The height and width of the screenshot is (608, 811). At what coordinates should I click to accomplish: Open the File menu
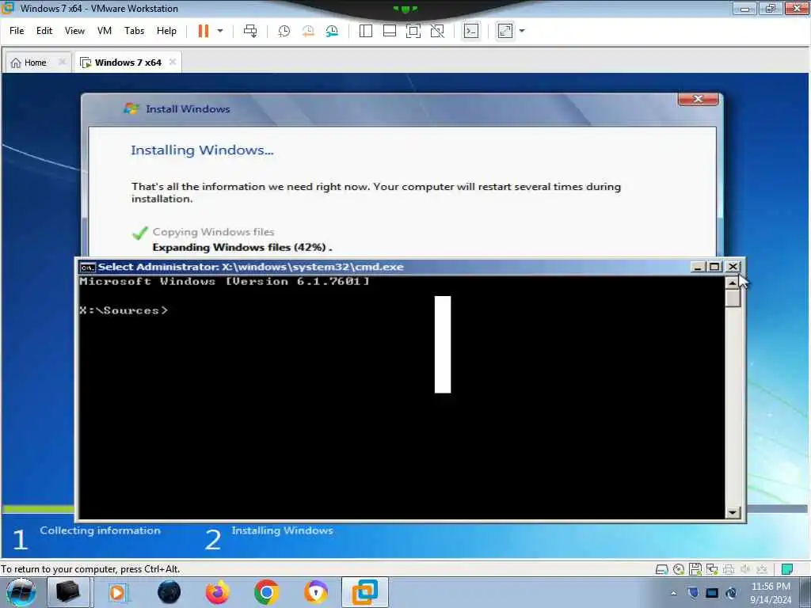tap(17, 31)
